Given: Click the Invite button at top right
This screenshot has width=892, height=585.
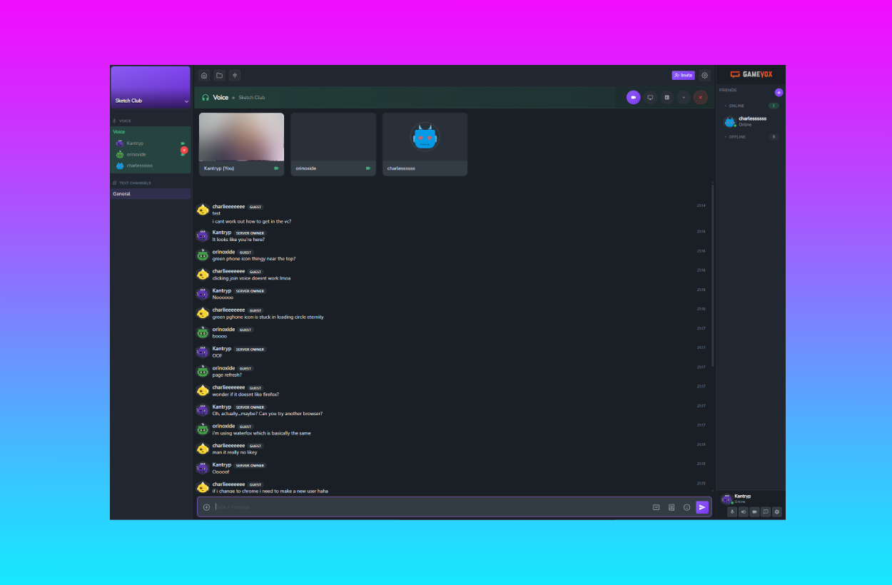Looking at the screenshot, I should point(683,75).
